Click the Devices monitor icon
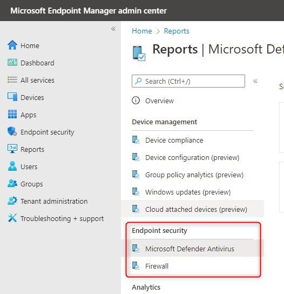Screen dimensions: 284x294 pos(12,97)
